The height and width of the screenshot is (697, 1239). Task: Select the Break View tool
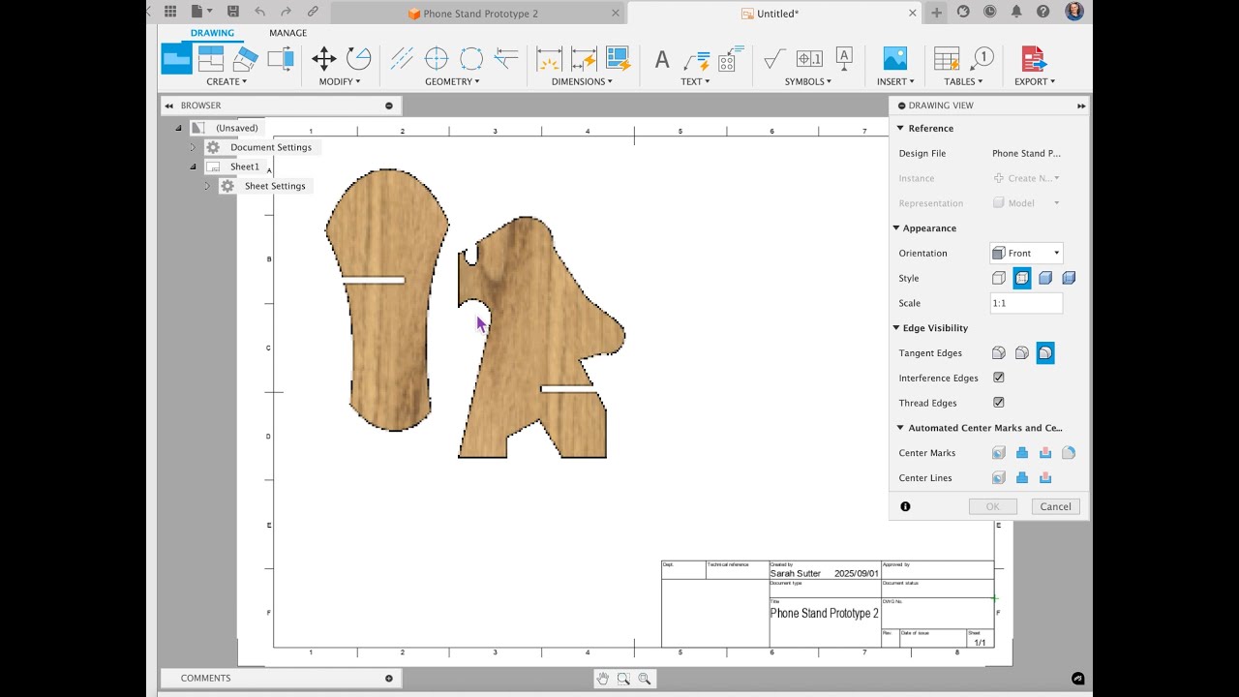pyautogui.click(x=281, y=59)
